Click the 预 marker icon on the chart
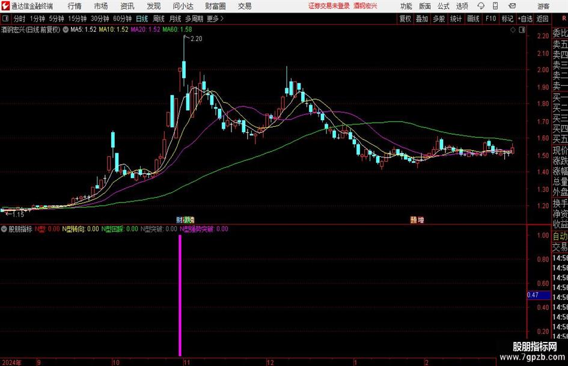 414,220
